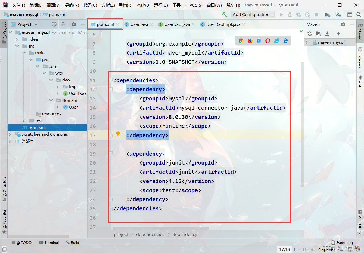Viewport: 364px width, 253px height.
Task: Open Edge browser preview icon
Action: click(x=285, y=41)
